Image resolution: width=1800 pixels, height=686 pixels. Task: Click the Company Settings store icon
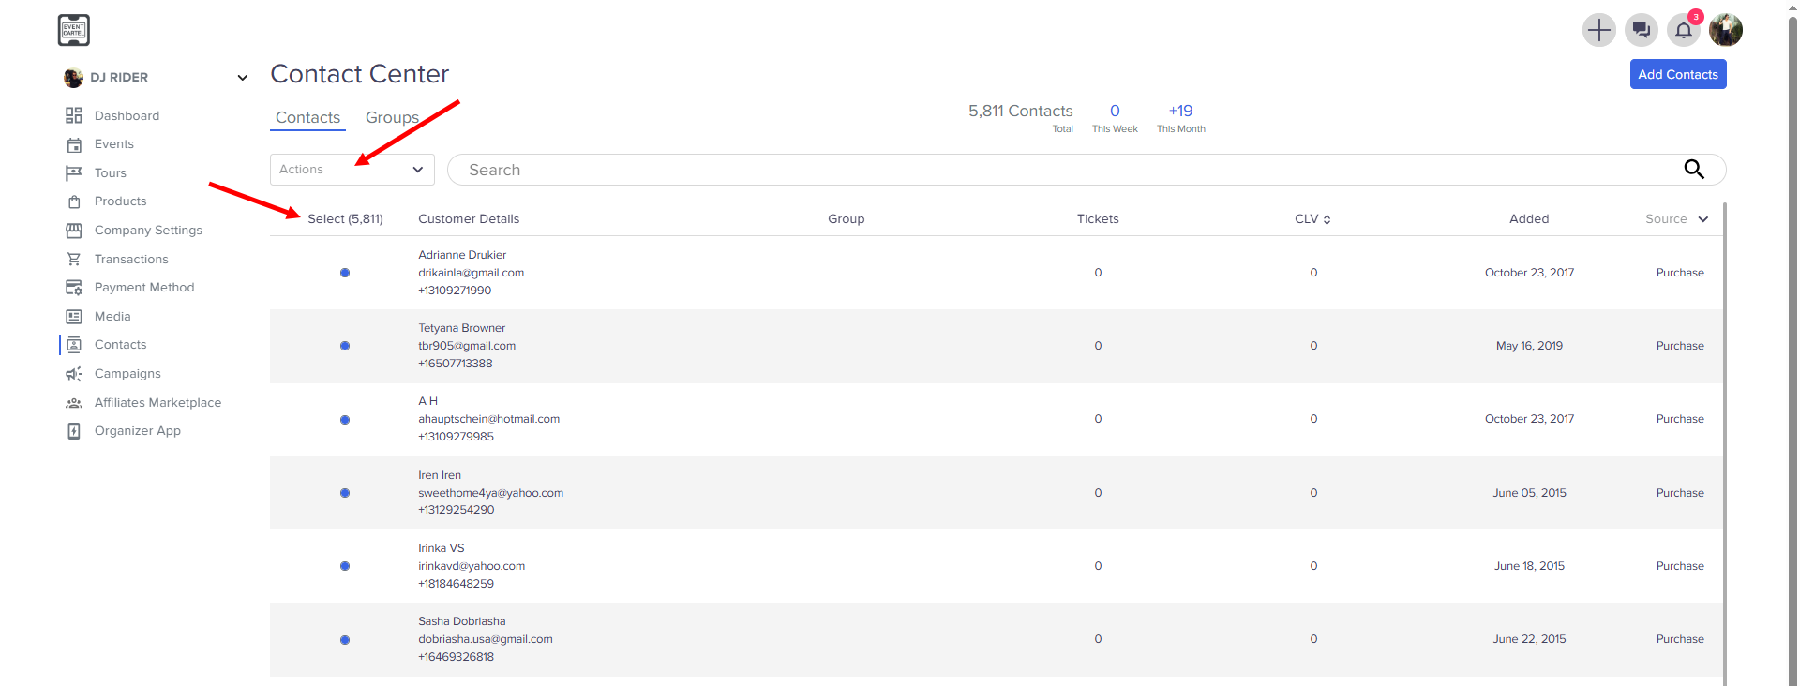[74, 231]
